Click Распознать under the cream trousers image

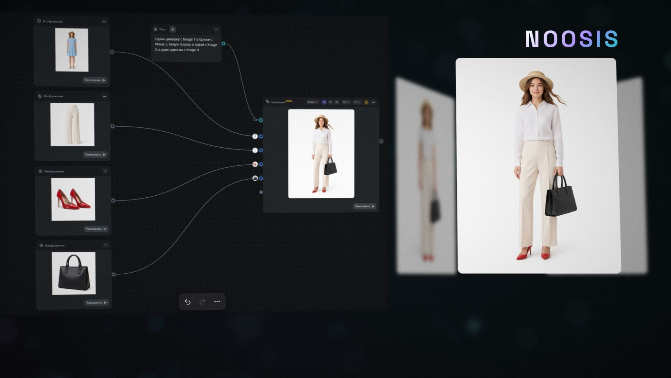tap(95, 154)
